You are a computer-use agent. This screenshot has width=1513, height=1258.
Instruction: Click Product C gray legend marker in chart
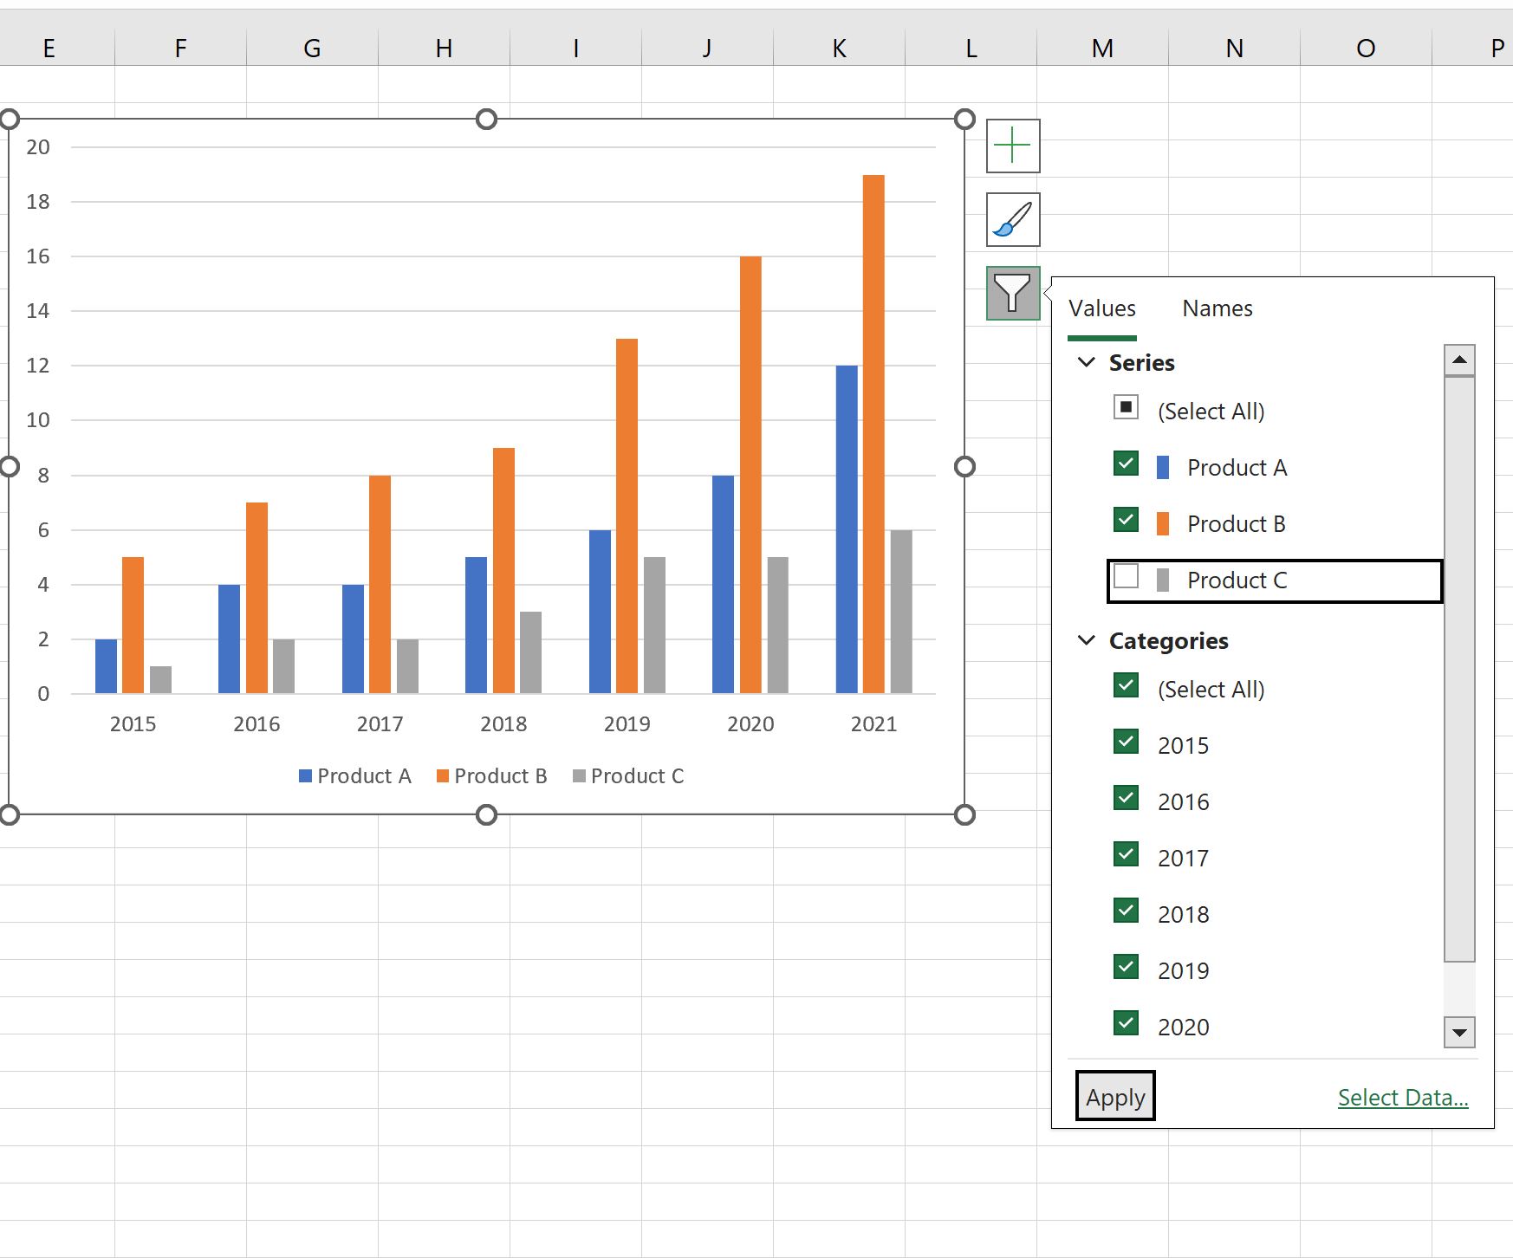579,776
